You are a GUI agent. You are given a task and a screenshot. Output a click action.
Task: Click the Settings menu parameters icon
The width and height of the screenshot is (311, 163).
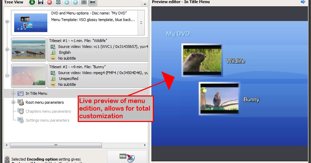pos(21,120)
